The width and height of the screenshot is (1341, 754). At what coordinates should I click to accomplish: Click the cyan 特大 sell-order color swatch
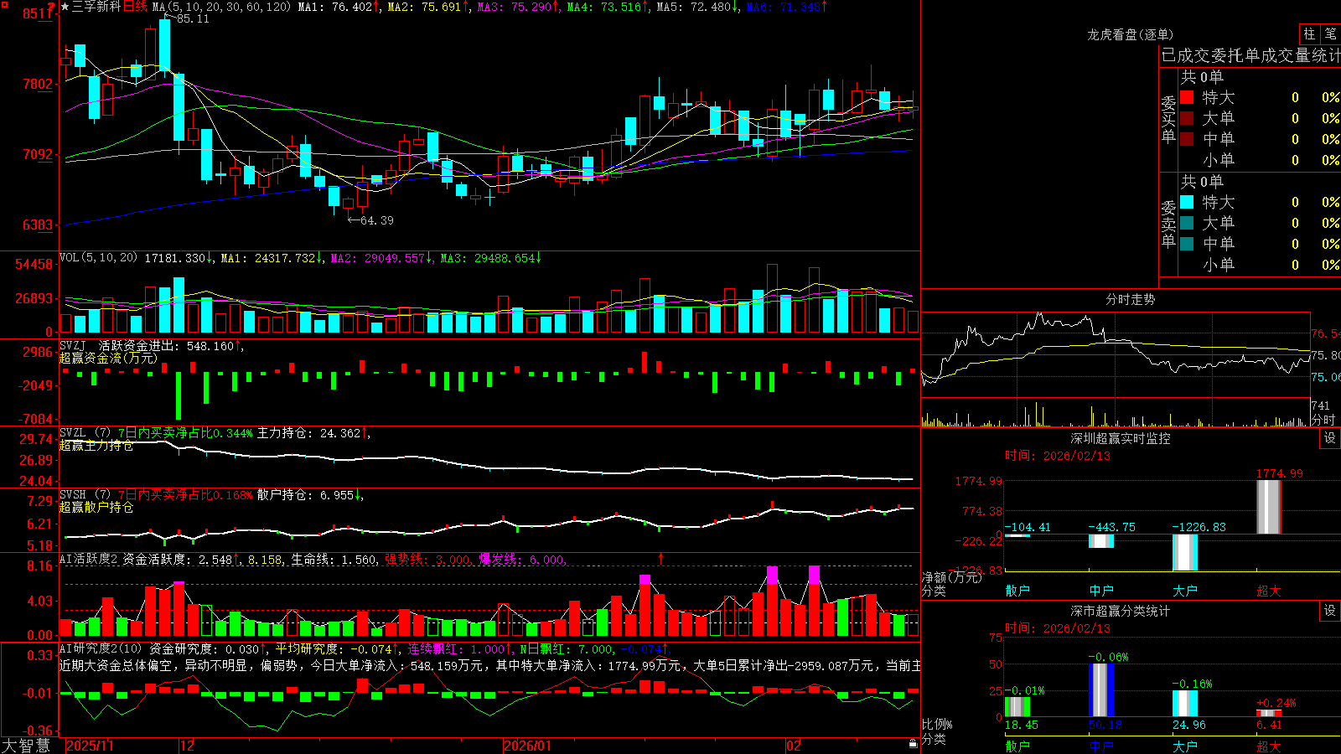click(1187, 202)
